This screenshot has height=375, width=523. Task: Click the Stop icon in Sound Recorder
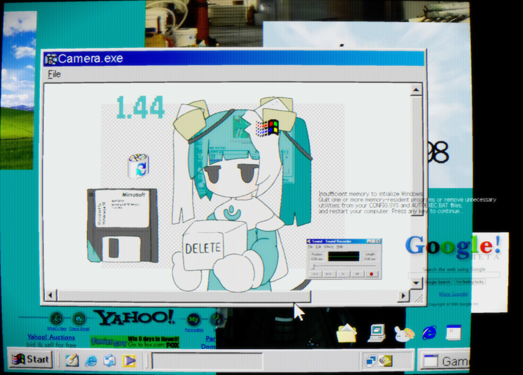pos(356,274)
